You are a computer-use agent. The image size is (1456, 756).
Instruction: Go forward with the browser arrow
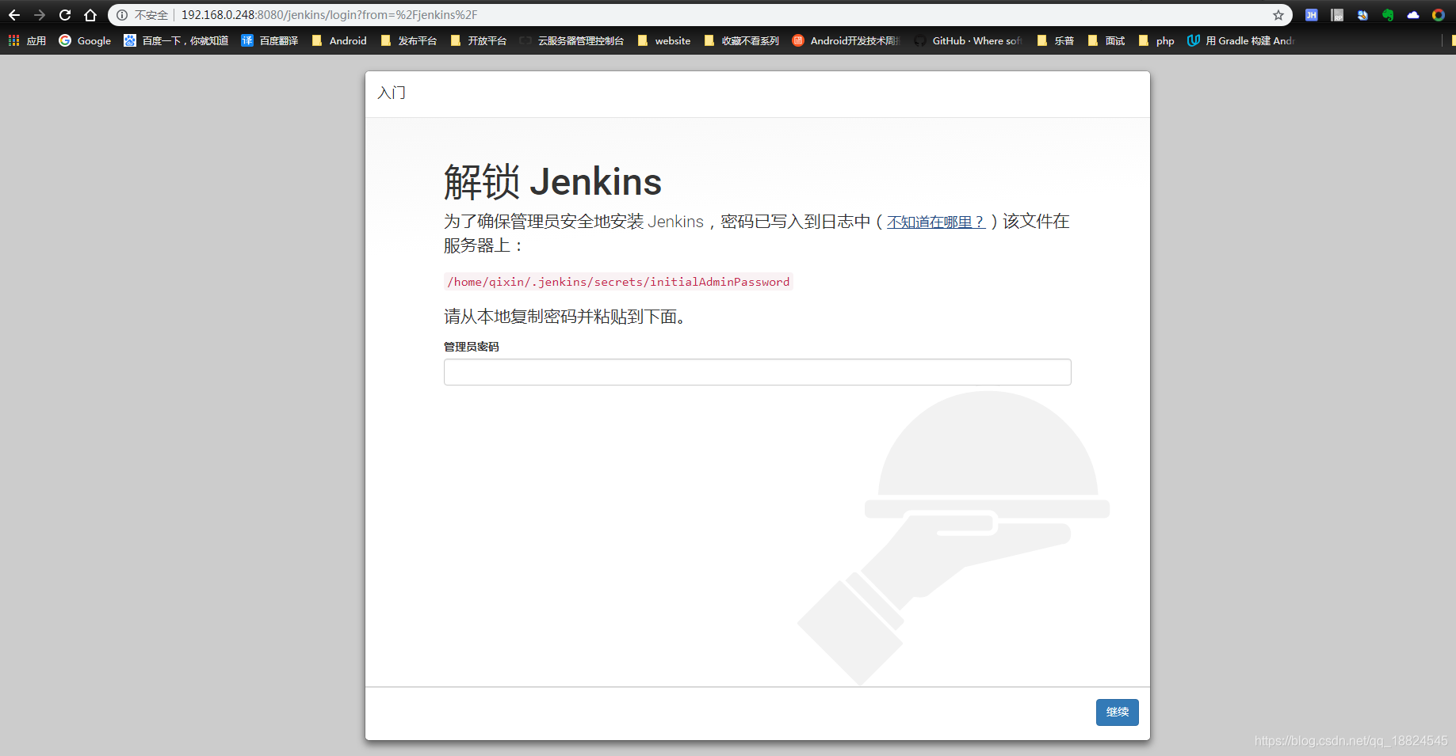40,15
